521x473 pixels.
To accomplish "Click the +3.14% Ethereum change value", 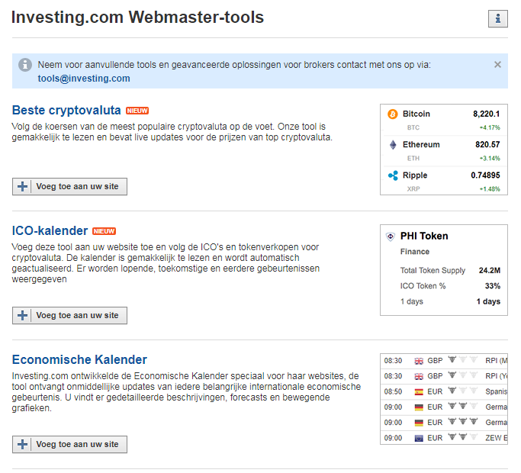I will coord(490,158).
